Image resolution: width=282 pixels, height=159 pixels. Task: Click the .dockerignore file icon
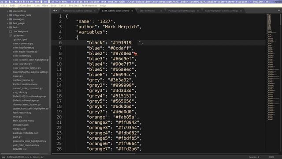[x=11, y=31]
